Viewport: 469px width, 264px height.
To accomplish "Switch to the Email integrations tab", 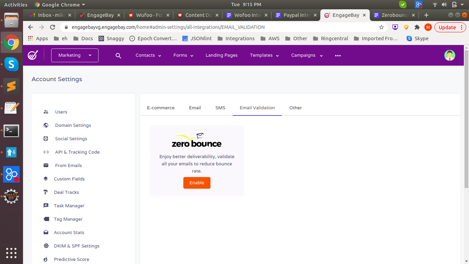I will click(x=195, y=108).
